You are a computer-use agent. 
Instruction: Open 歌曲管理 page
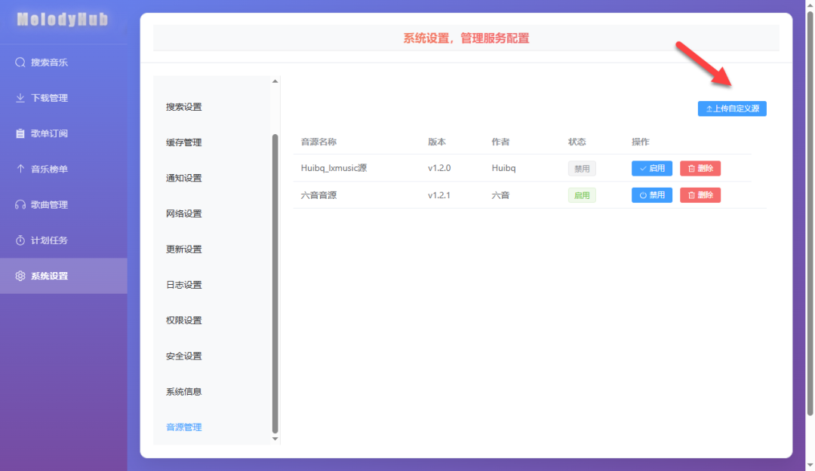click(63, 204)
